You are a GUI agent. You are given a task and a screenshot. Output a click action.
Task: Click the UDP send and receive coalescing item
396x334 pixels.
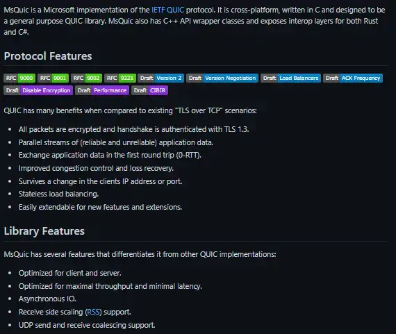point(87,325)
